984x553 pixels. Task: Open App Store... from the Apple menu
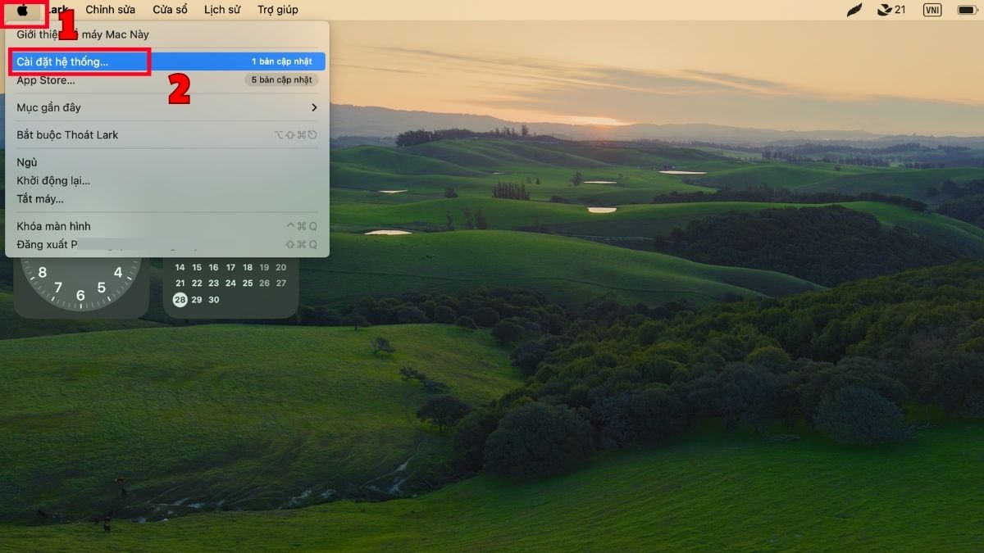166,80
